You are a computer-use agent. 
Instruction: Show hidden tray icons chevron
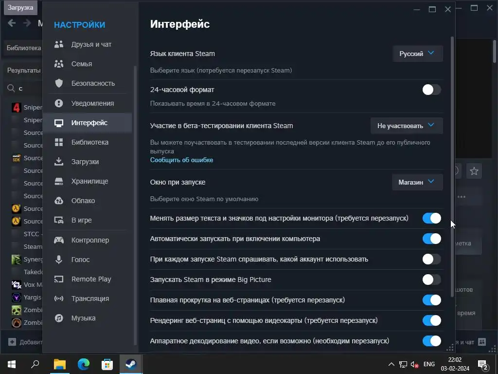391,364
